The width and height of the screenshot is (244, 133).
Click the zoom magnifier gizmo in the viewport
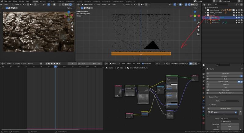(199, 22)
